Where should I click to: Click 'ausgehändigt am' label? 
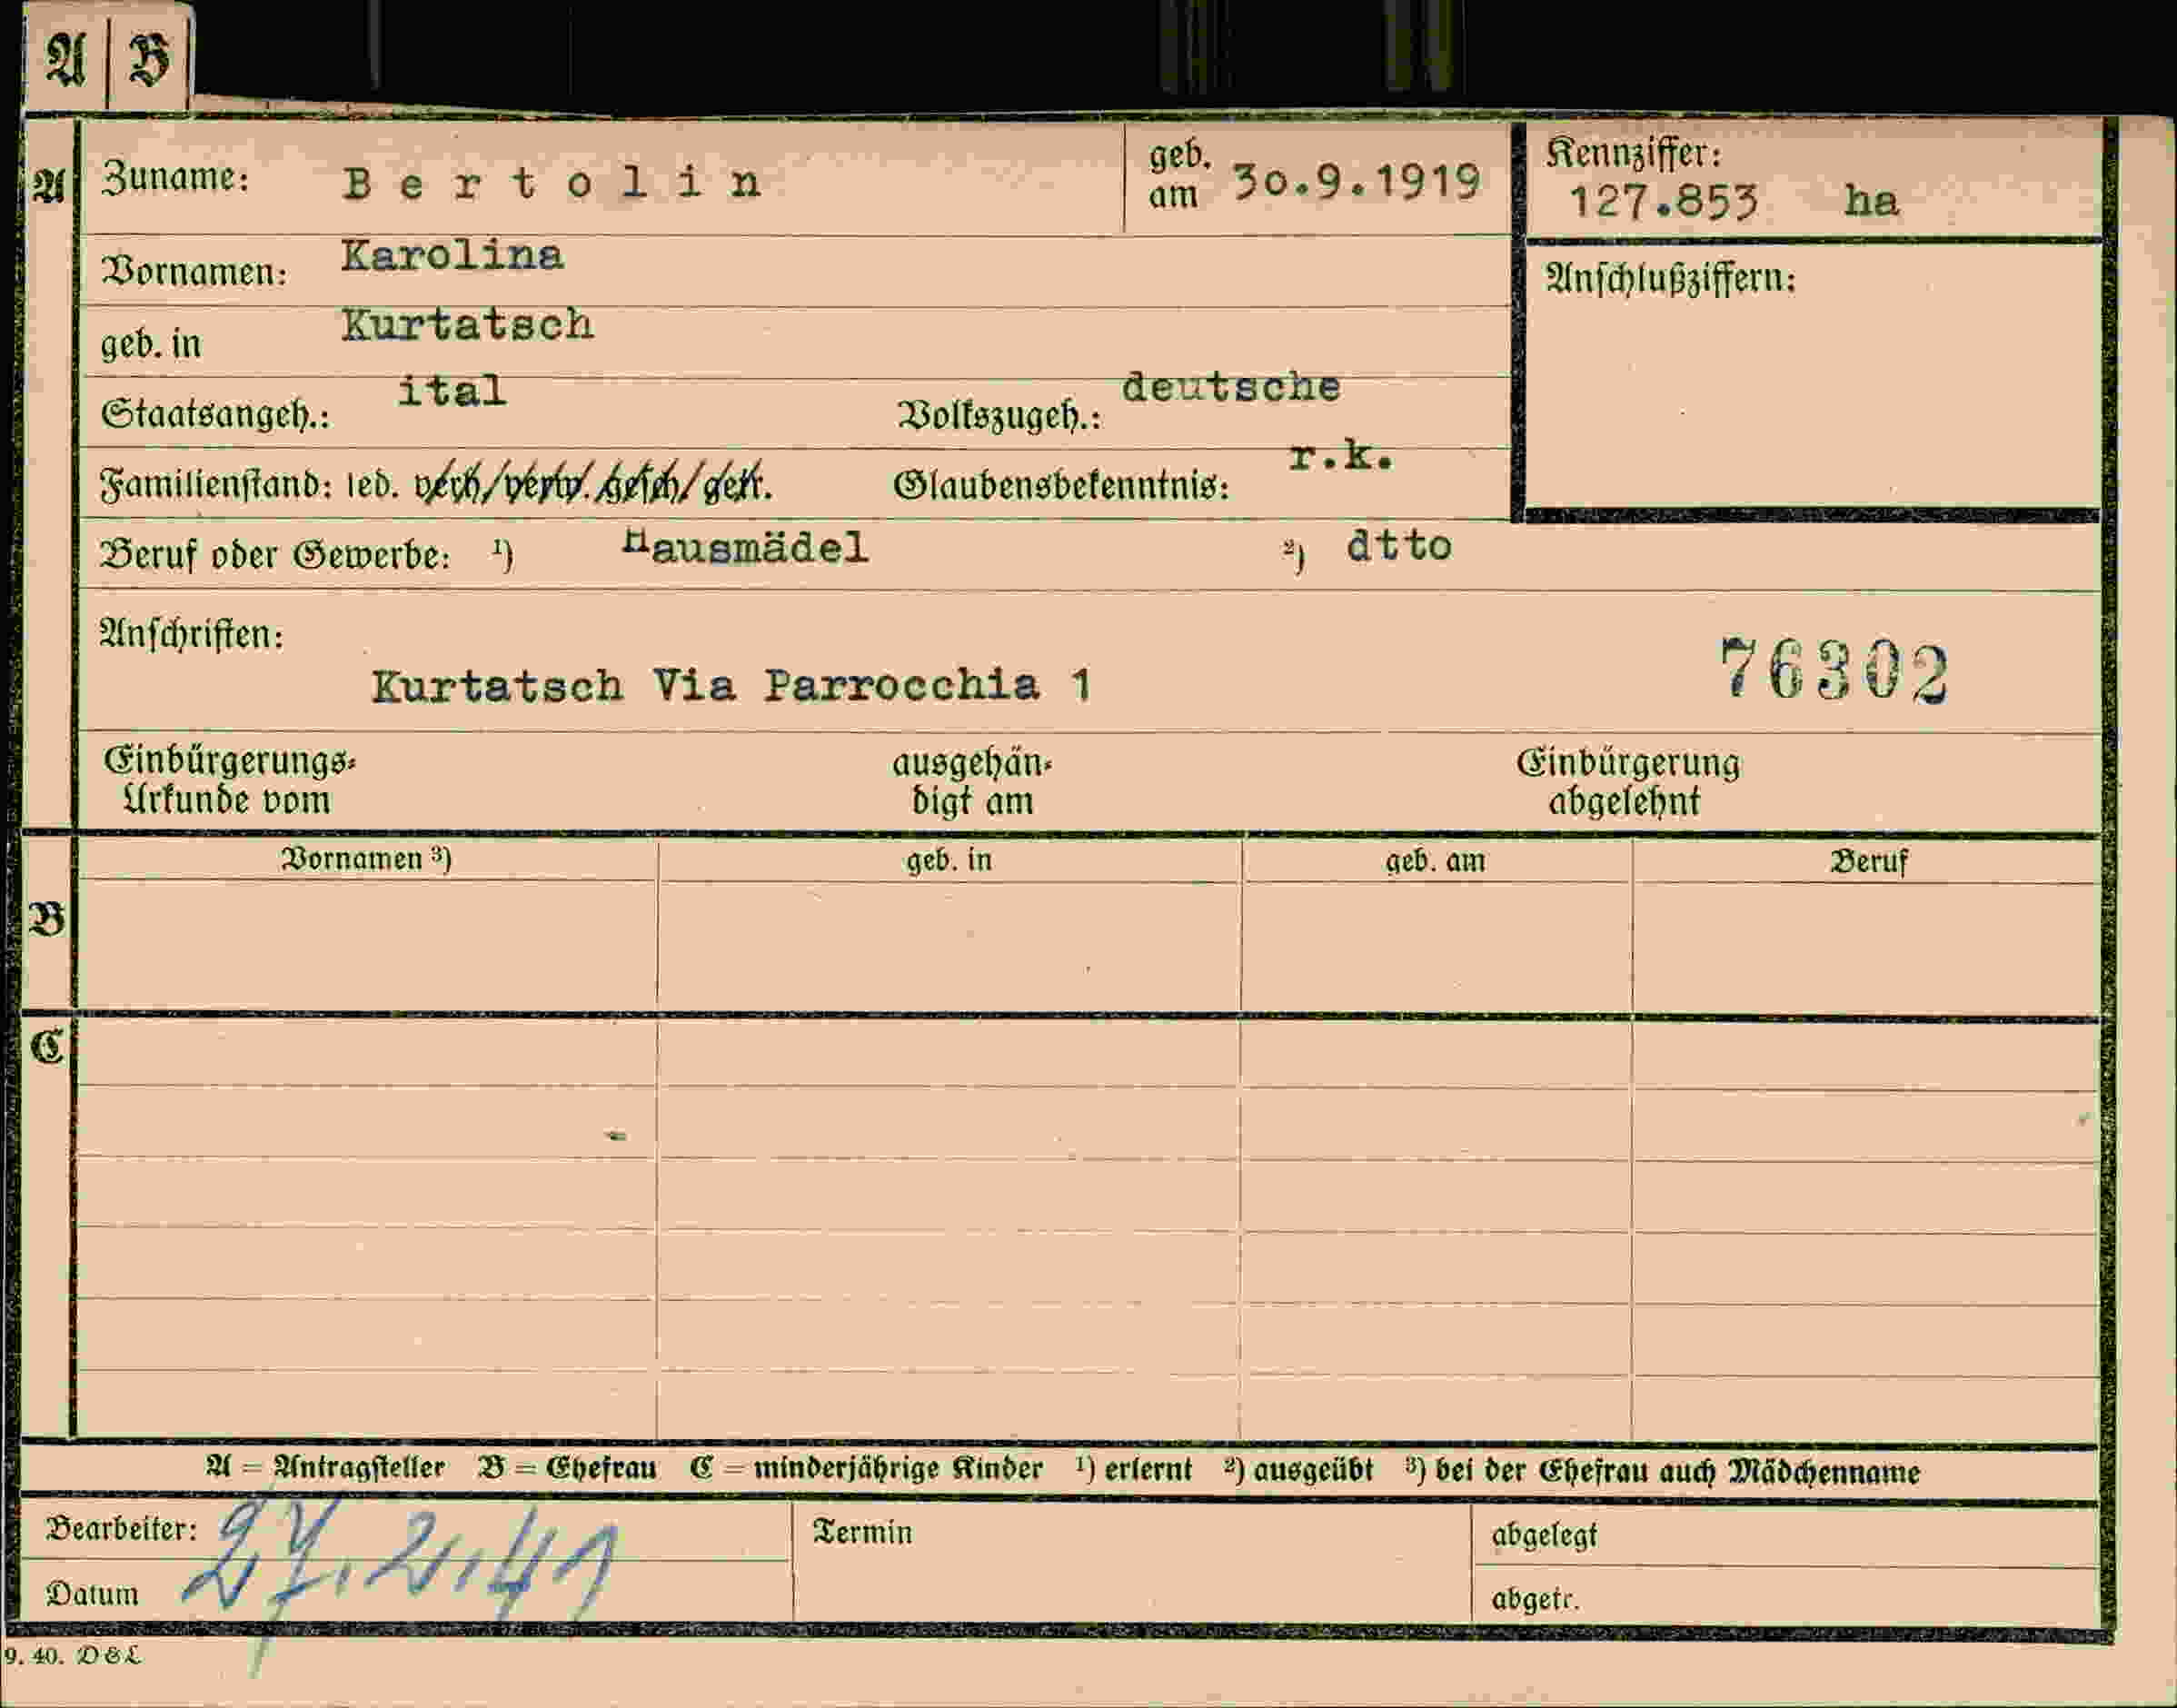[x=972, y=782]
